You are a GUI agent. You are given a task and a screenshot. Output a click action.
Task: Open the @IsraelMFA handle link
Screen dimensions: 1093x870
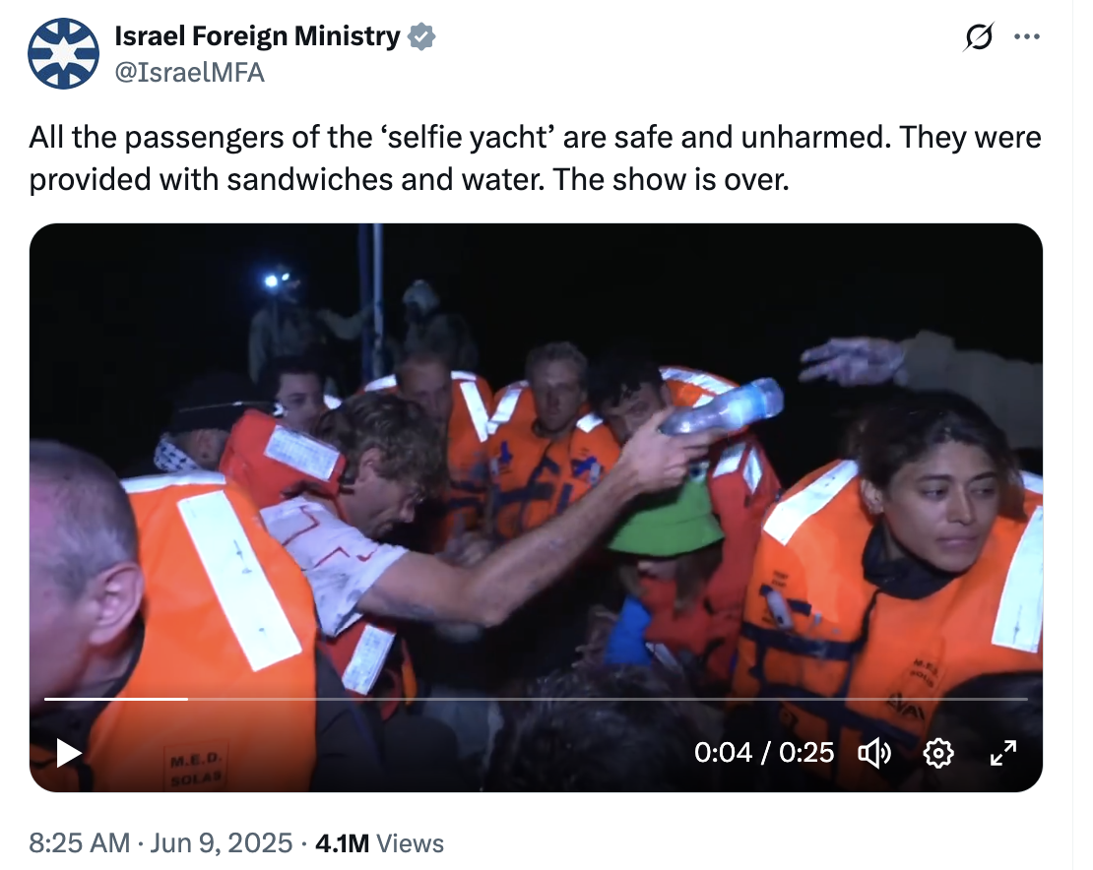coord(190,73)
